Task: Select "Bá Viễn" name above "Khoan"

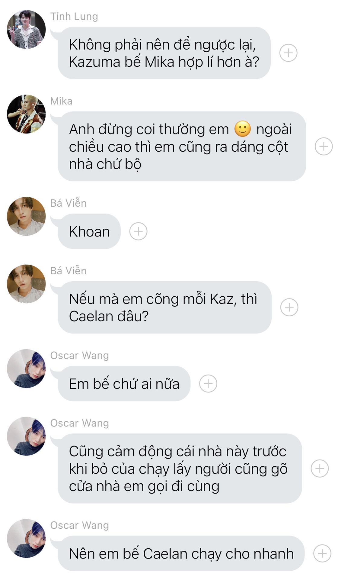Action: 69,203
